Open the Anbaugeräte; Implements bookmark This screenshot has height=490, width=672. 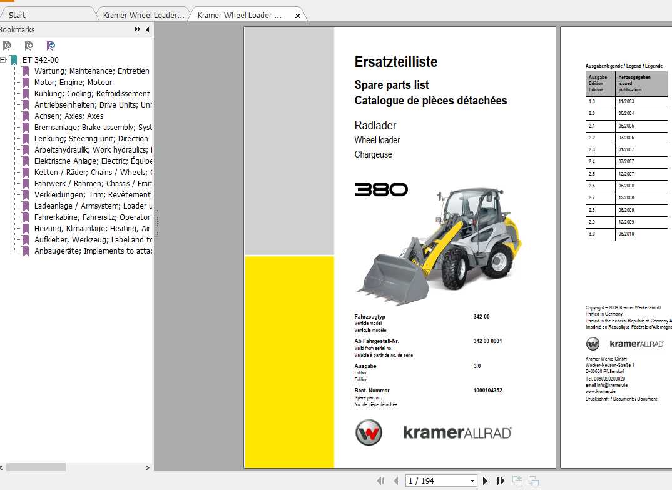tap(93, 251)
